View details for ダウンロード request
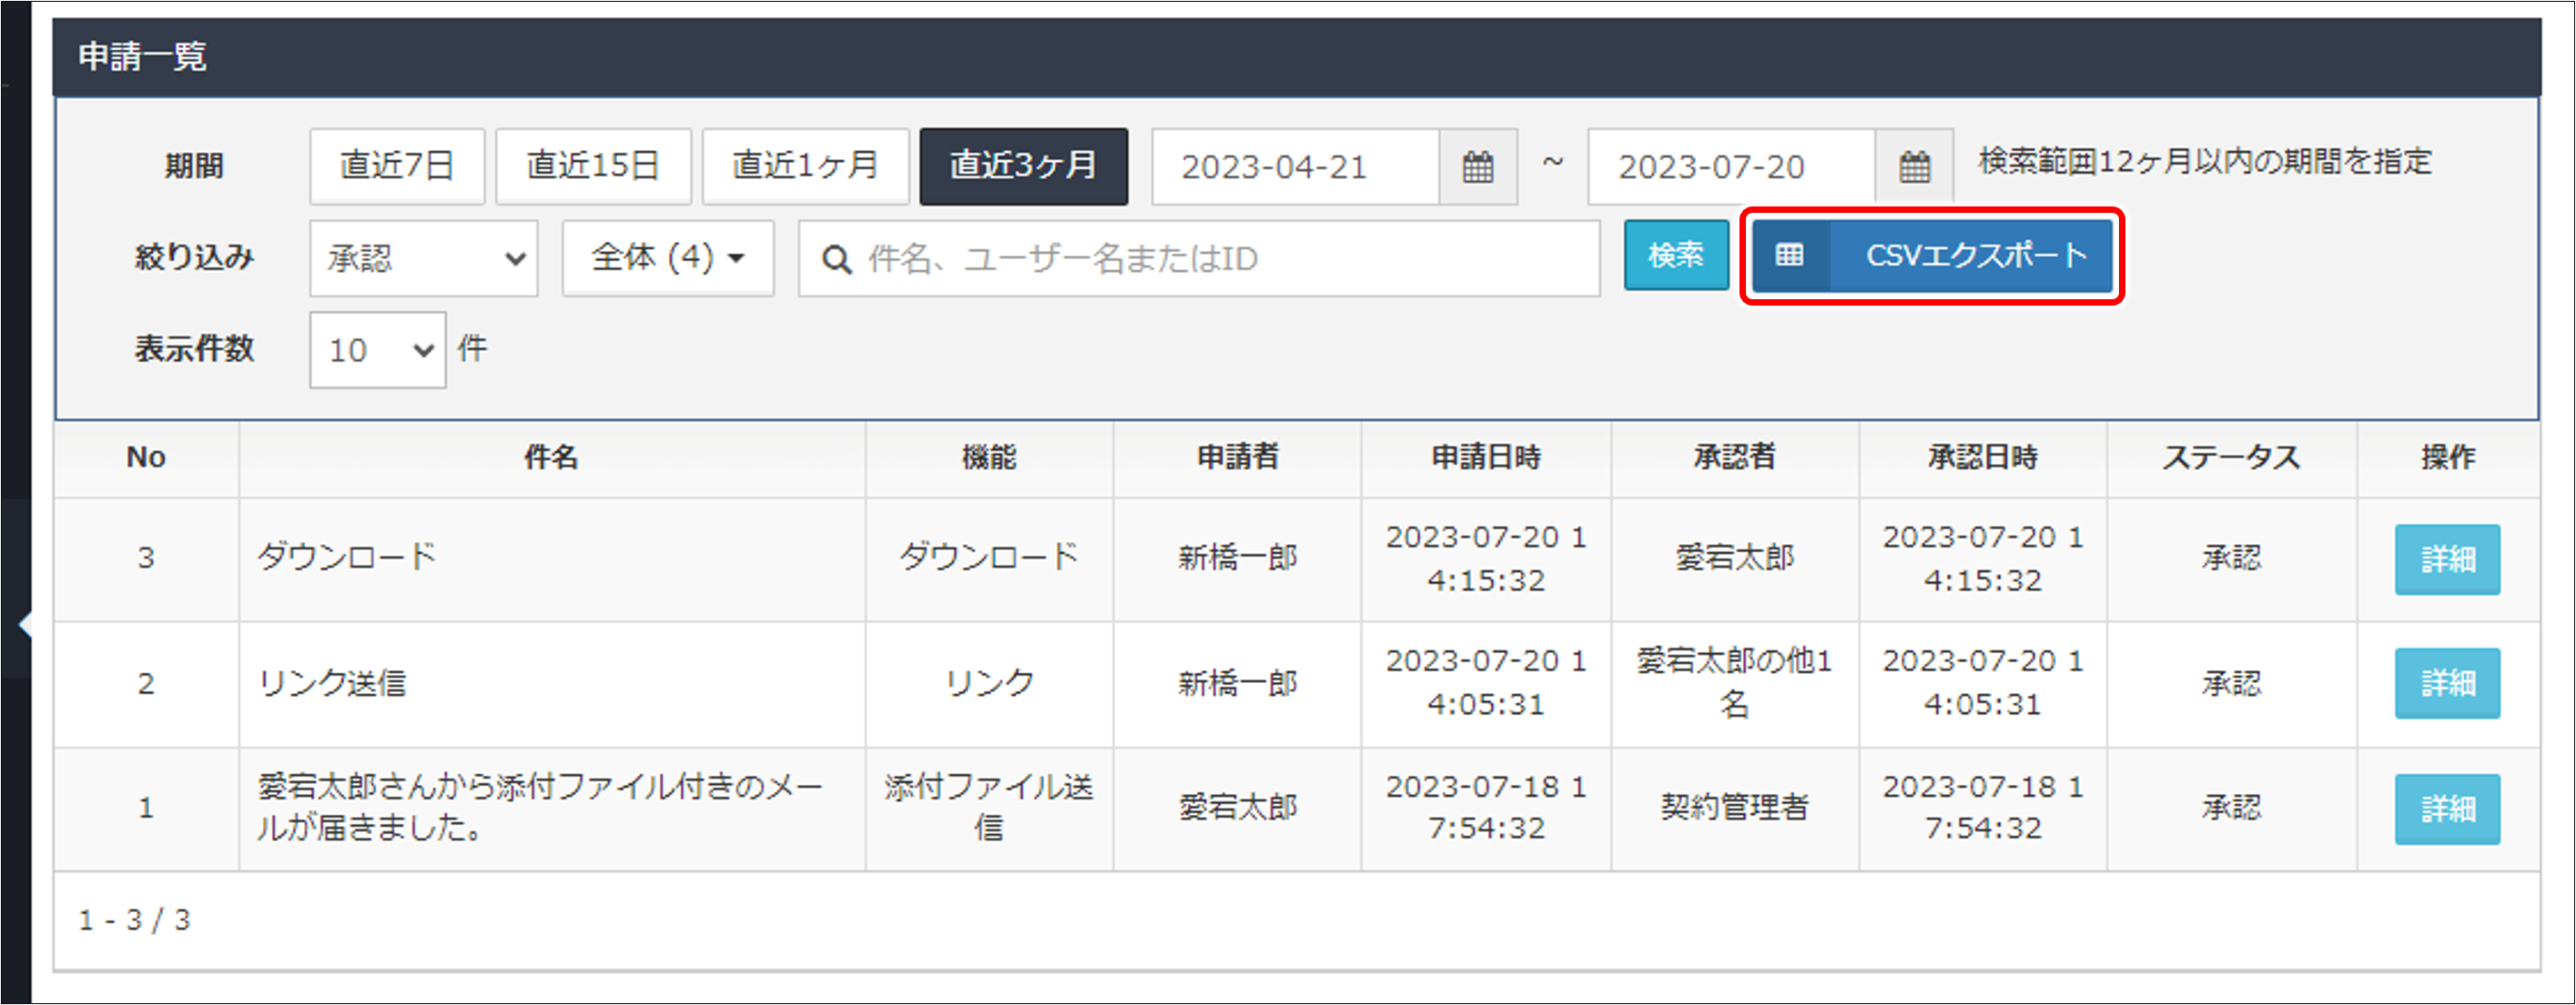The width and height of the screenshot is (2576, 1005). click(2446, 559)
